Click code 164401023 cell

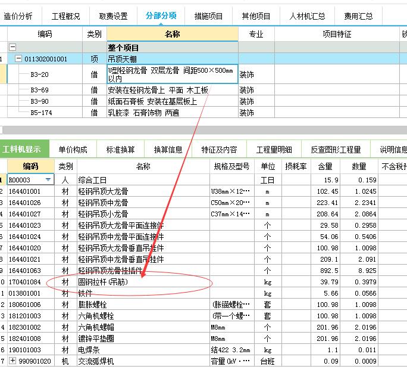(30, 225)
